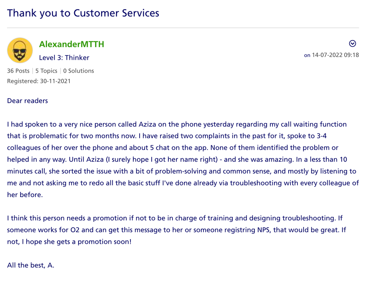Click the 'Registered: 30-11-2021' date text

click(x=39, y=81)
